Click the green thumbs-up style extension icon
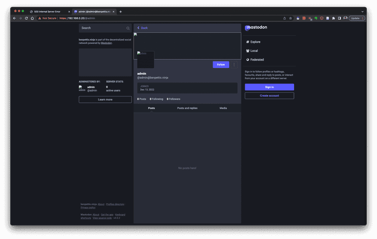This screenshot has width=377, height=239. [316, 18]
